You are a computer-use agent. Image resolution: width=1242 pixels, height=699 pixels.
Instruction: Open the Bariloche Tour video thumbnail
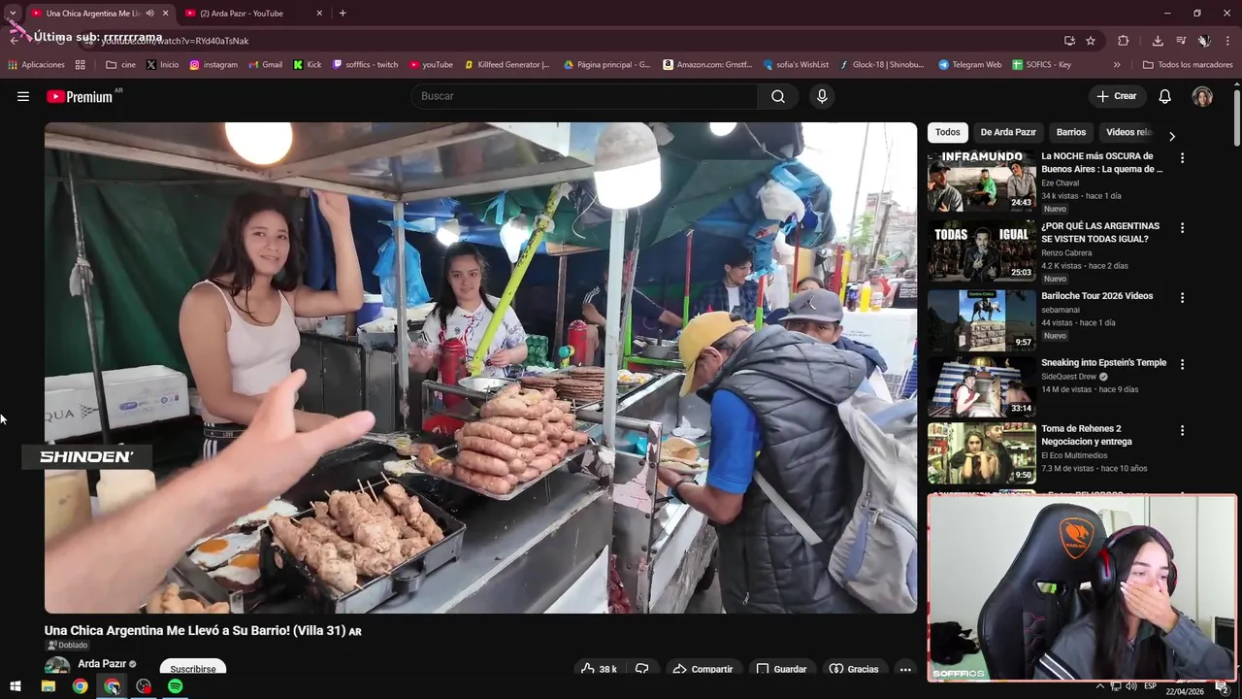tap(981, 319)
